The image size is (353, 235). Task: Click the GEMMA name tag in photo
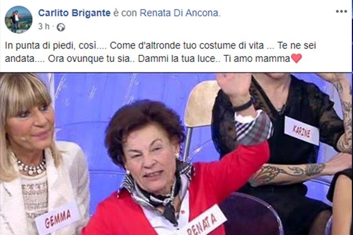click(x=57, y=219)
